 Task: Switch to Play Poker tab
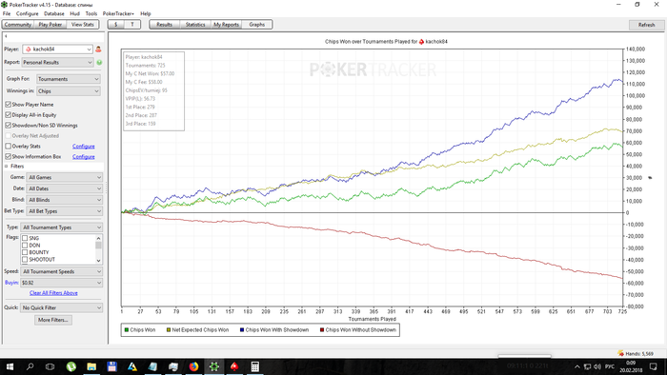(51, 25)
